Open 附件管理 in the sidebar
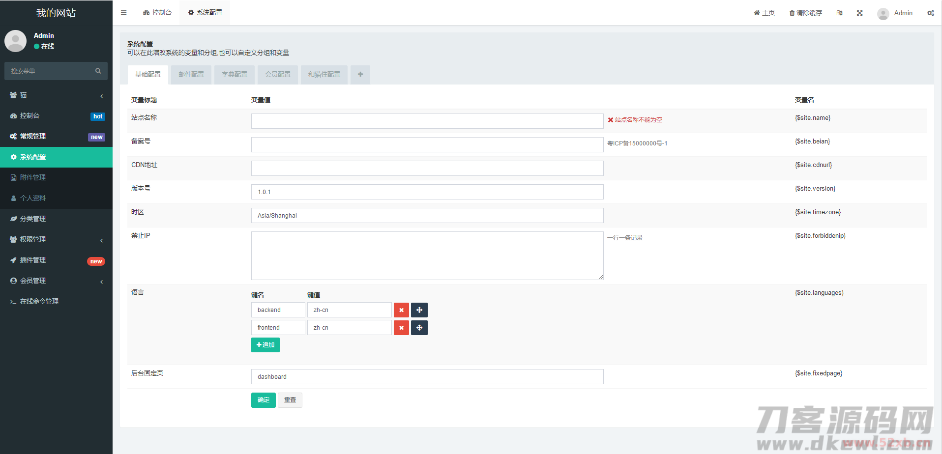This screenshot has height=454, width=942. click(x=33, y=177)
